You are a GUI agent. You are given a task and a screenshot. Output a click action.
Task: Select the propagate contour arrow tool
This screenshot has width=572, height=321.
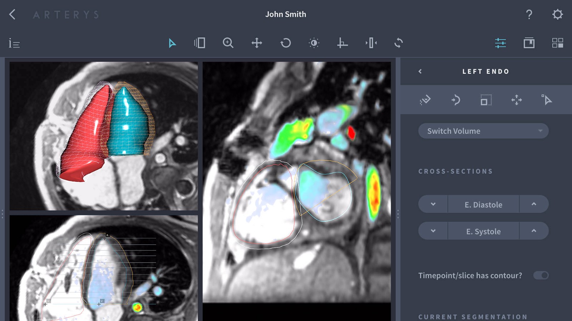(455, 100)
